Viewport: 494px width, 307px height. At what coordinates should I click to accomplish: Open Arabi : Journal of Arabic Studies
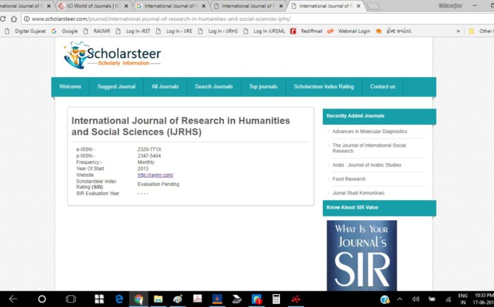click(x=367, y=165)
